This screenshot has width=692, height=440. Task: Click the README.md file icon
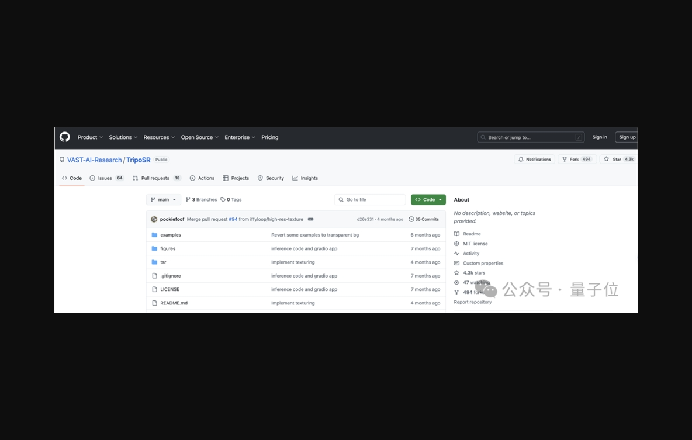(x=154, y=303)
